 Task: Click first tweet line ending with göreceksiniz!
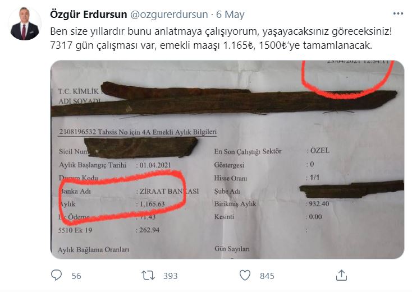tap(221, 31)
